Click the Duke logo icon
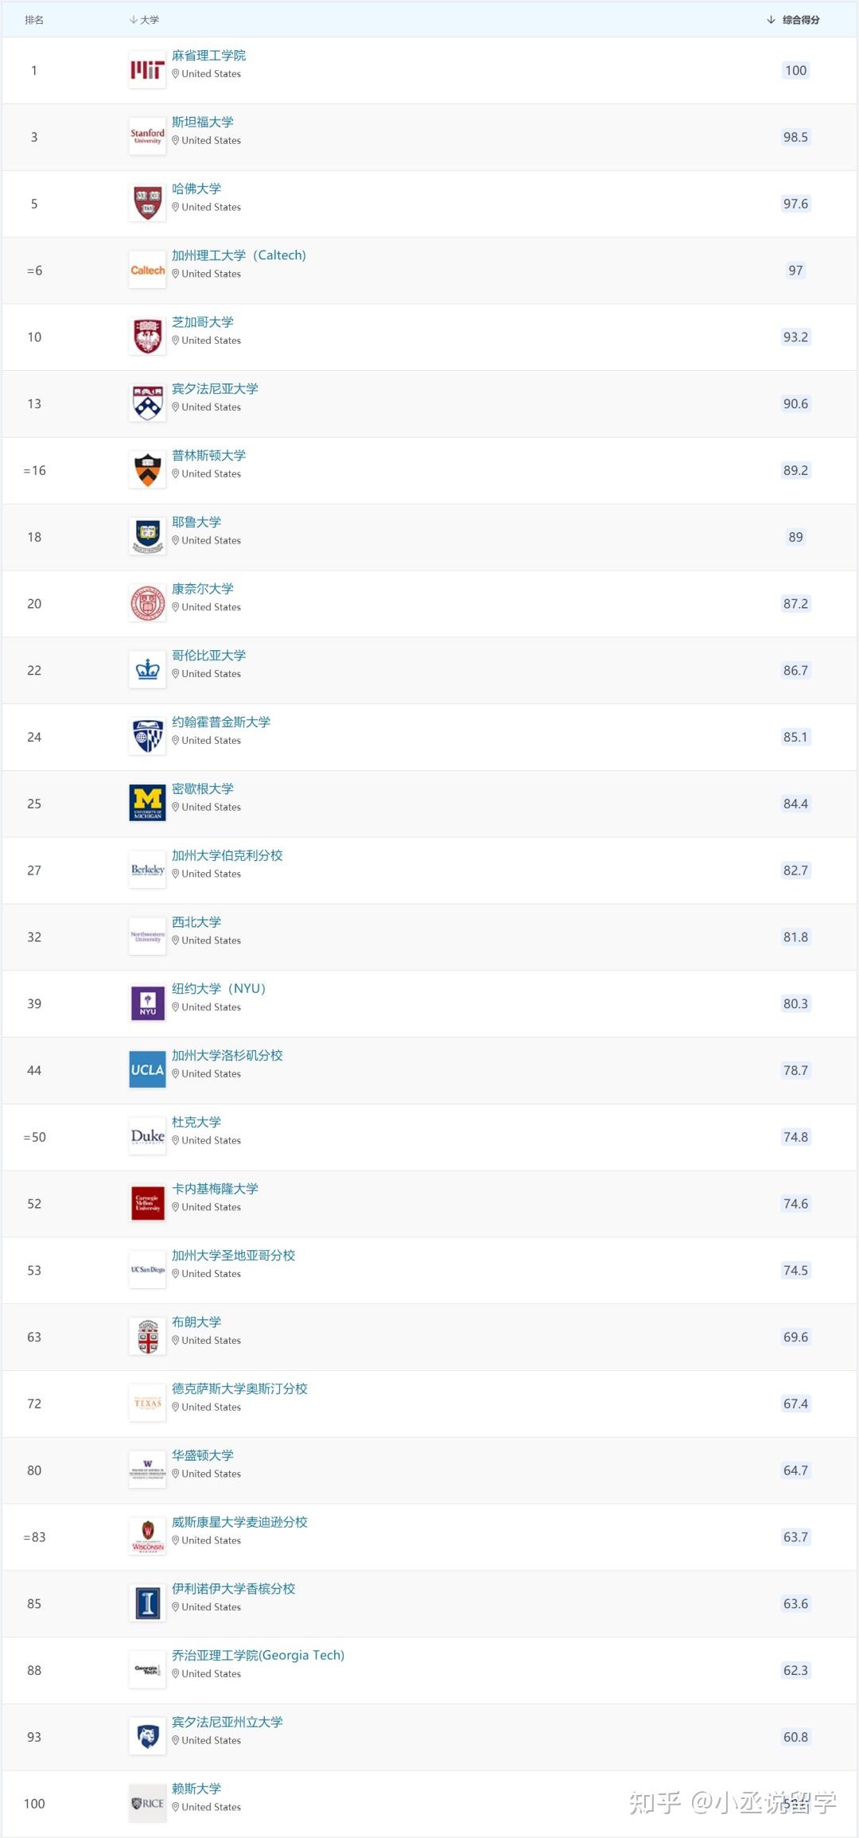 (147, 1137)
